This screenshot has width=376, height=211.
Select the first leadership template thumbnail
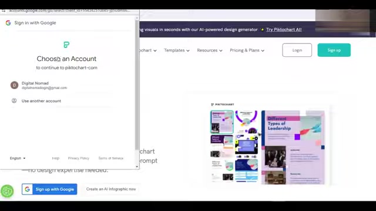click(x=222, y=122)
